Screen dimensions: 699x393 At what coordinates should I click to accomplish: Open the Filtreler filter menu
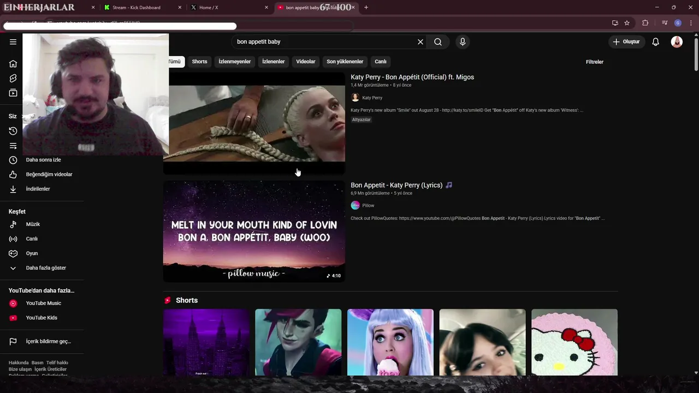(x=594, y=62)
